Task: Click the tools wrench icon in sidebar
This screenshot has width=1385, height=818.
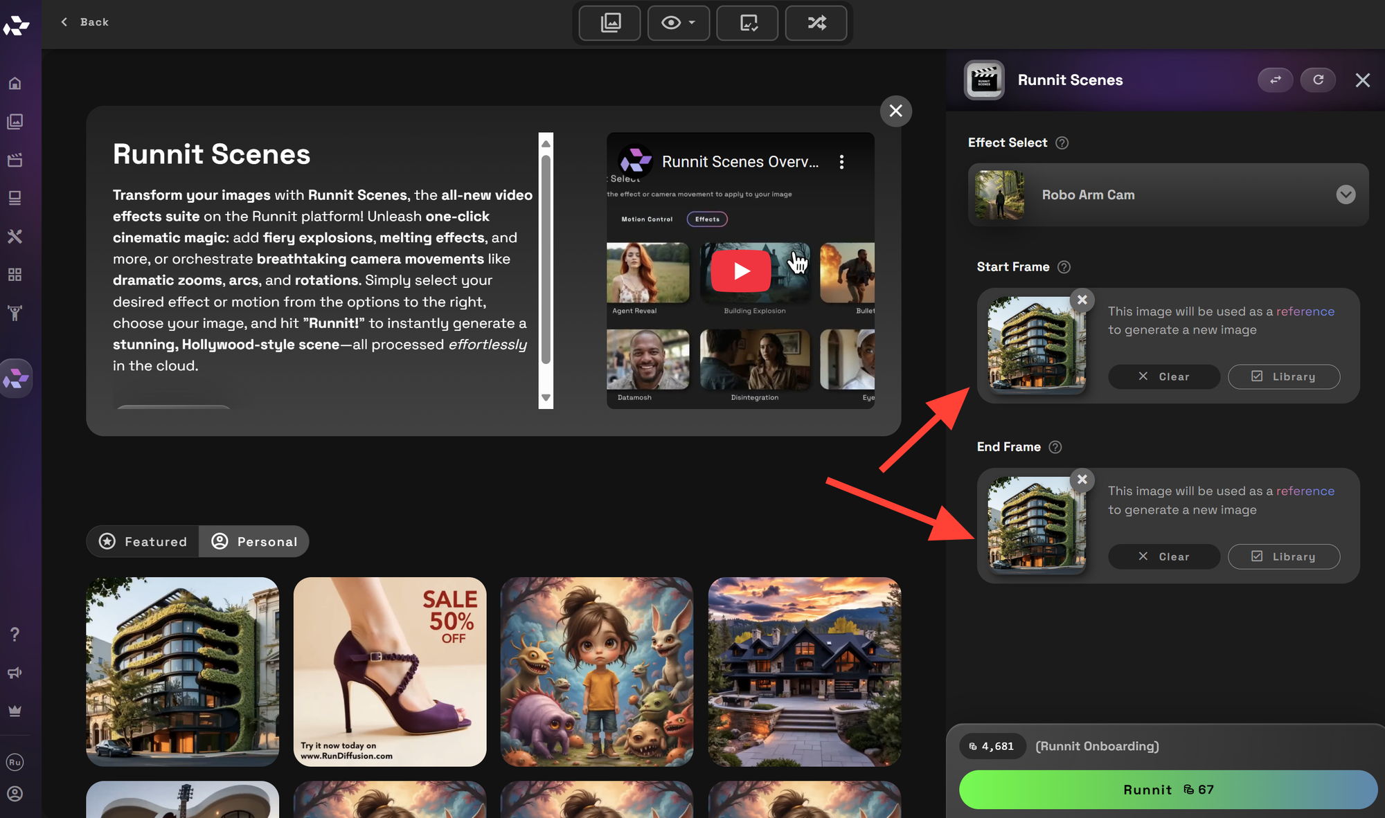Action: point(15,236)
